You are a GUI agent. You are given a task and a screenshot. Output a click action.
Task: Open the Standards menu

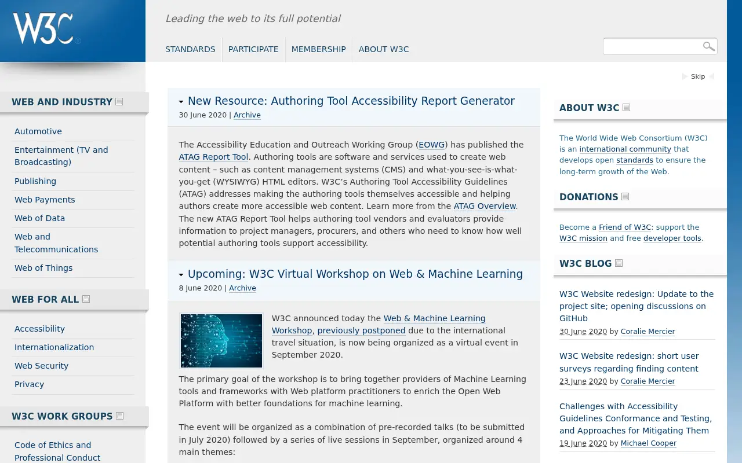190,49
